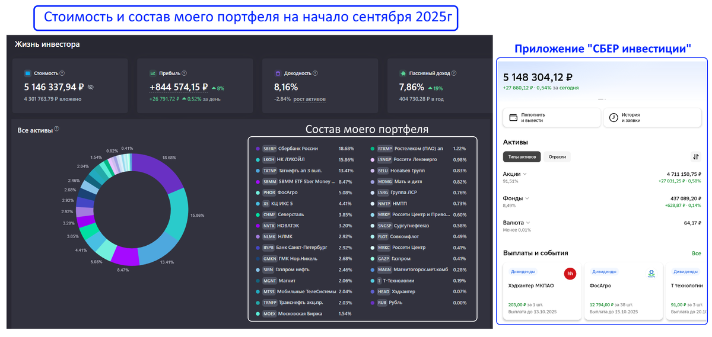The image size is (712, 337).
Task: Click the Газпром нефть row
Action: pyautogui.click(x=304, y=270)
